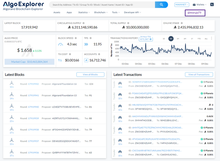The height and width of the screenshot is (161, 220).
Task: Select the 1M chart range
Action: click(178, 39)
